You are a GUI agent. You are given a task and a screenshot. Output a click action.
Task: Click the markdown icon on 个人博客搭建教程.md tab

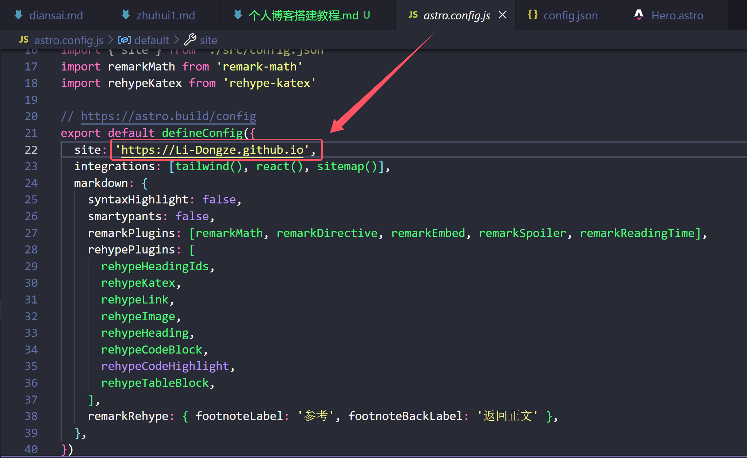click(238, 15)
